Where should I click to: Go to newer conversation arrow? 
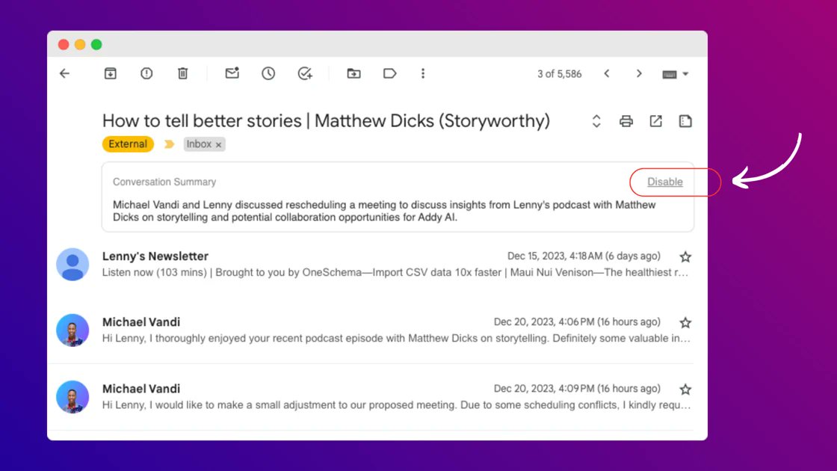(x=607, y=74)
